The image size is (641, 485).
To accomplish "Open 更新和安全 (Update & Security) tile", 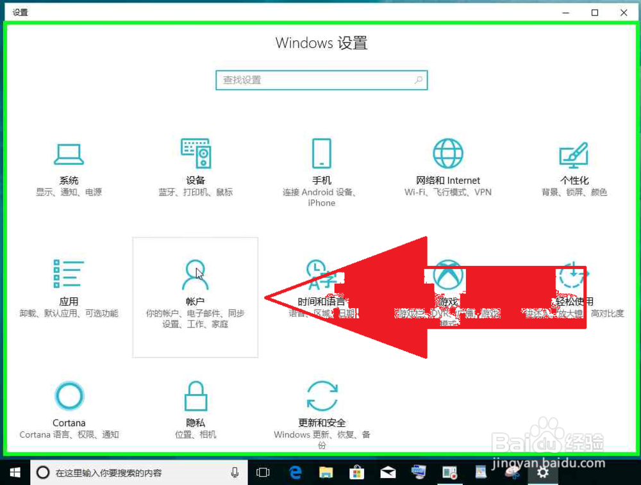I will pyautogui.click(x=322, y=415).
